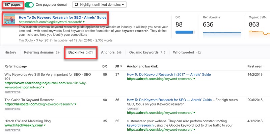Image resolution: width=270 pixels, height=134 pixels.
Task: Open anchor link How To Do Keyword Research in 2017
Action: [169, 75]
